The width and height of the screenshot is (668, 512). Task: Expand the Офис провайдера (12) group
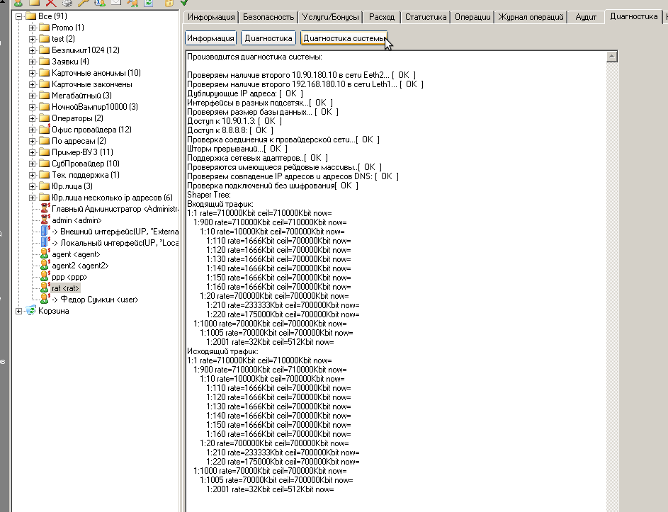33,130
